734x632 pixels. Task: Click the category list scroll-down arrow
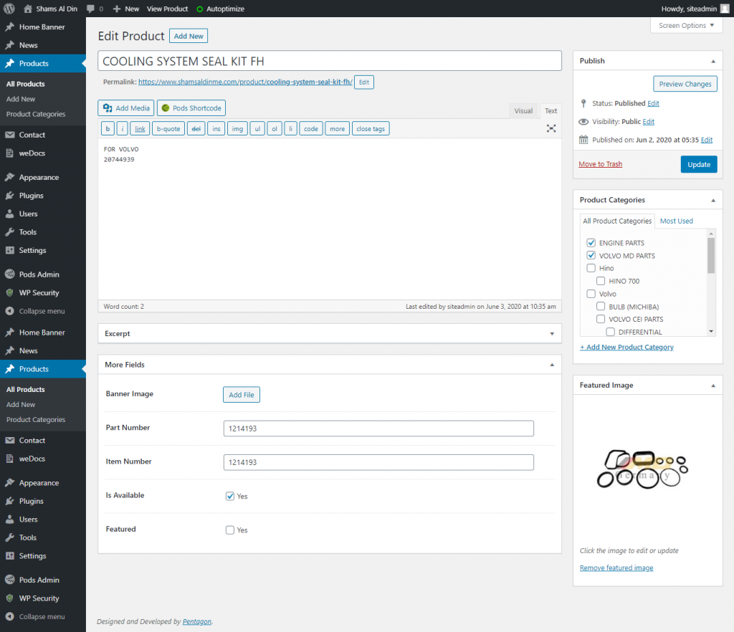point(711,332)
